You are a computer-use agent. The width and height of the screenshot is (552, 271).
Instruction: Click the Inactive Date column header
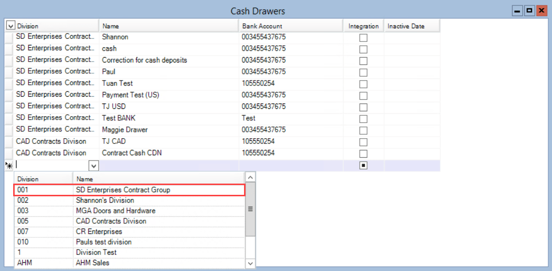click(412, 26)
